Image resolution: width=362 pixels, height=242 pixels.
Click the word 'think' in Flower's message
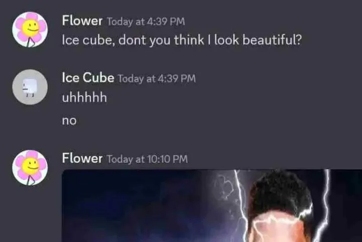(x=189, y=40)
